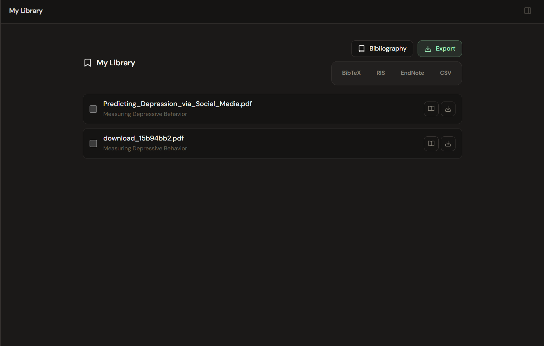This screenshot has width=544, height=346.
Task: Open the download_15b94bb2.pdf title
Action: click(x=143, y=138)
